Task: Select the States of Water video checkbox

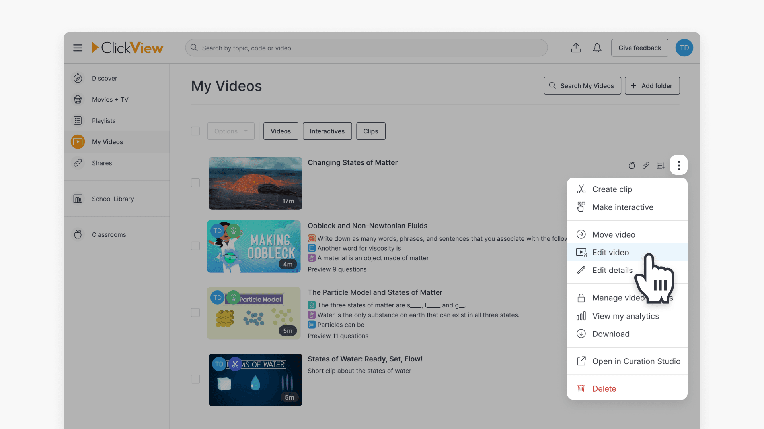Action: 195,379
